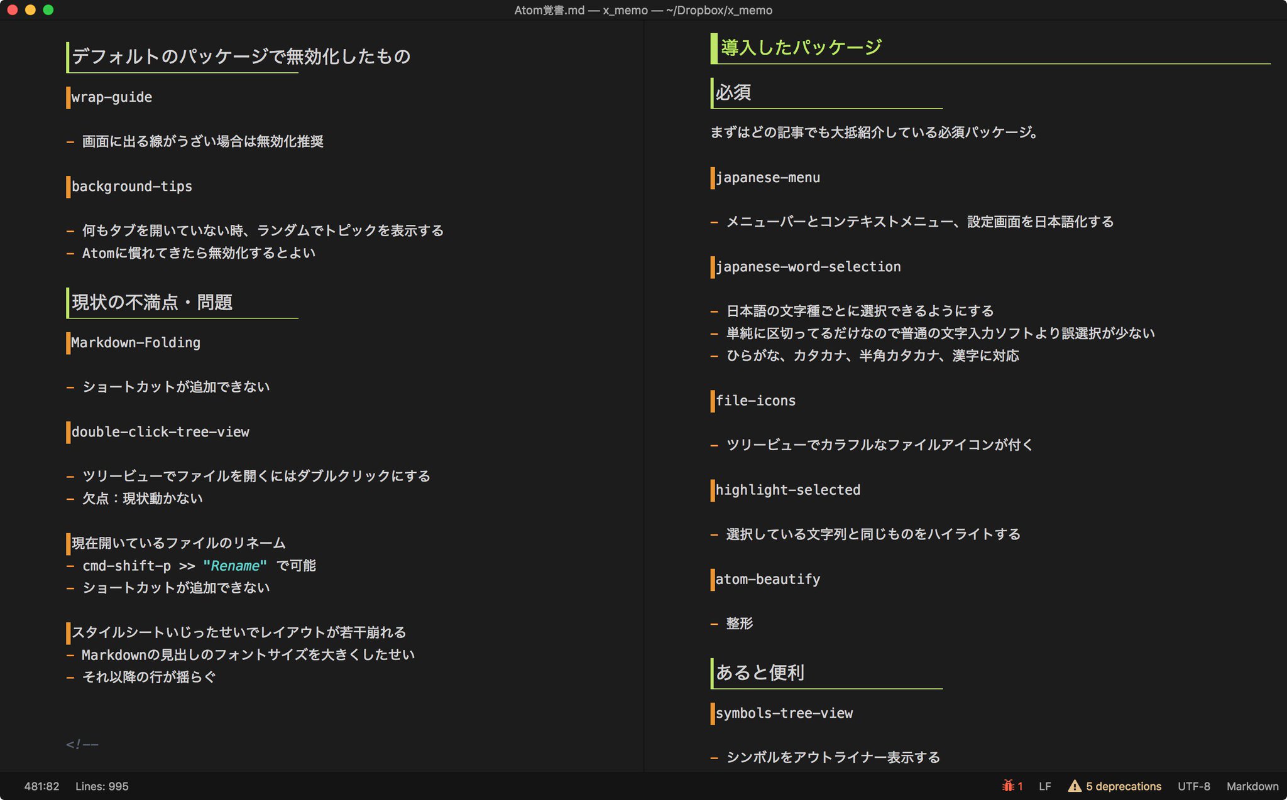Click the 481:82 cursor position indicator

(x=41, y=786)
